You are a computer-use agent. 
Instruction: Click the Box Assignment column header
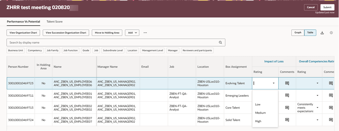pos(238,67)
